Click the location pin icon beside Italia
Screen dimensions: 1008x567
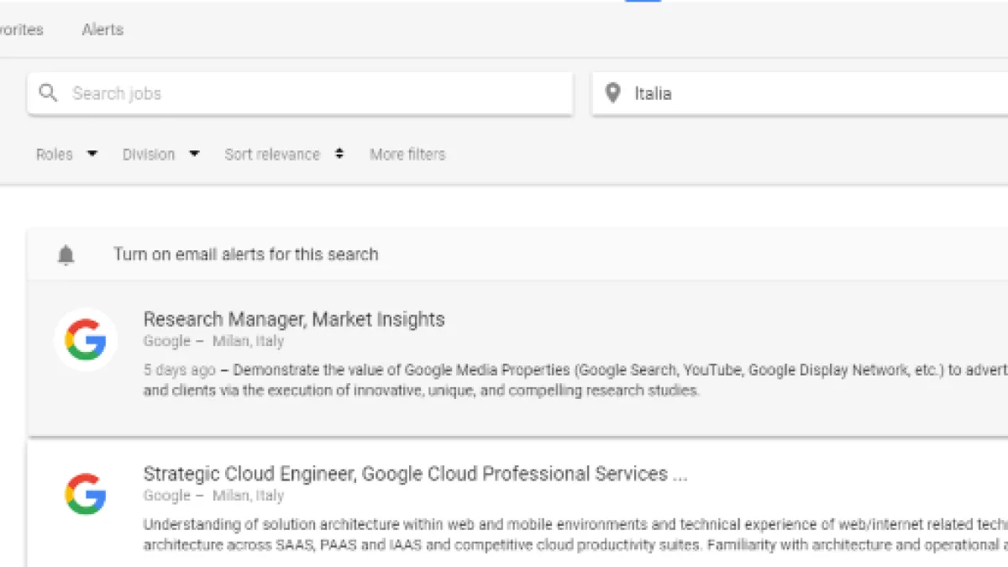tap(613, 93)
